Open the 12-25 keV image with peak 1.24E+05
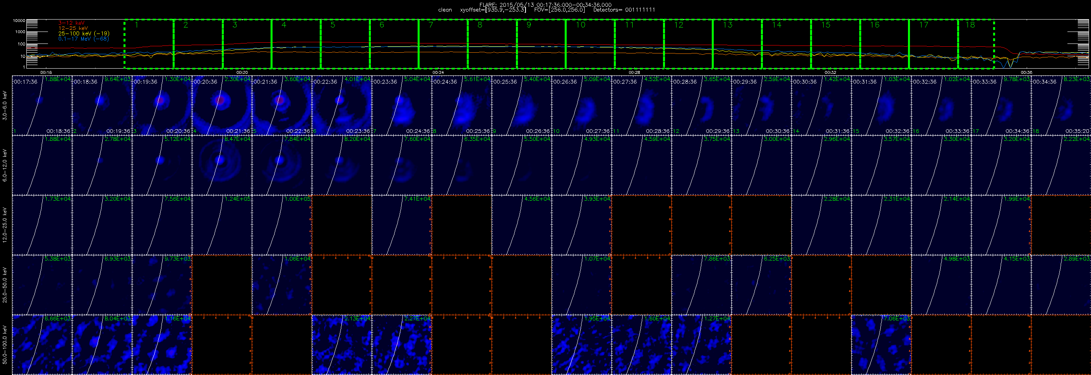 [222, 225]
